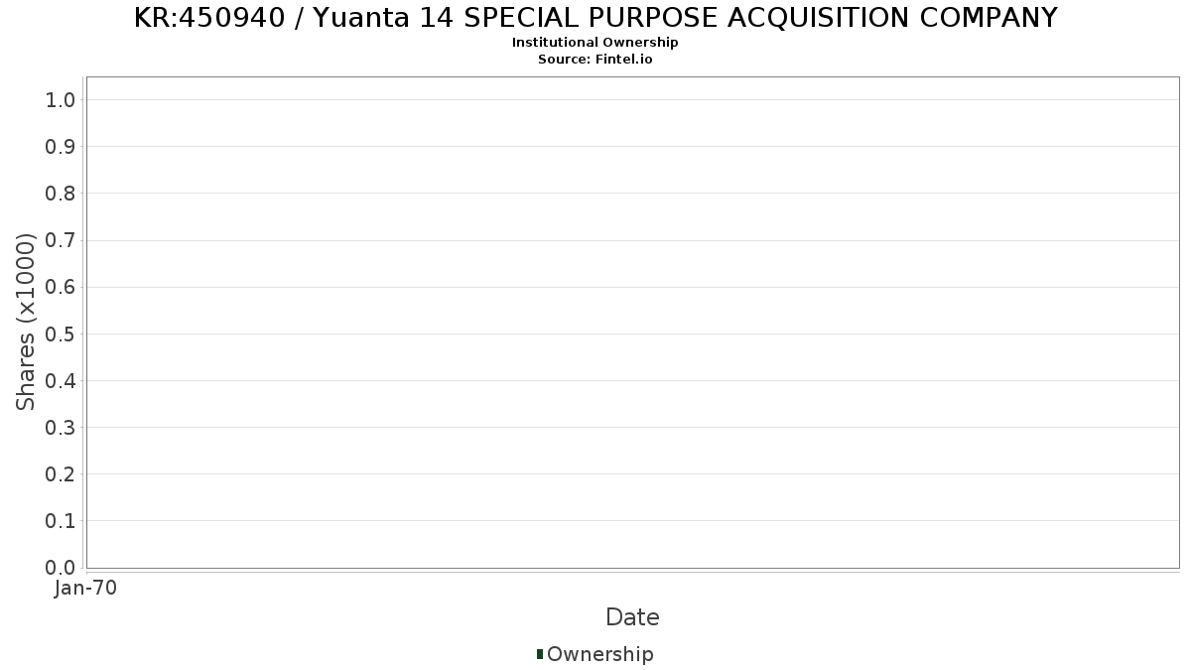The height and width of the screenshot is (670, 1191).
Task: Click the 0.0 y-axis tick label
Action: [x=61, y=568]
